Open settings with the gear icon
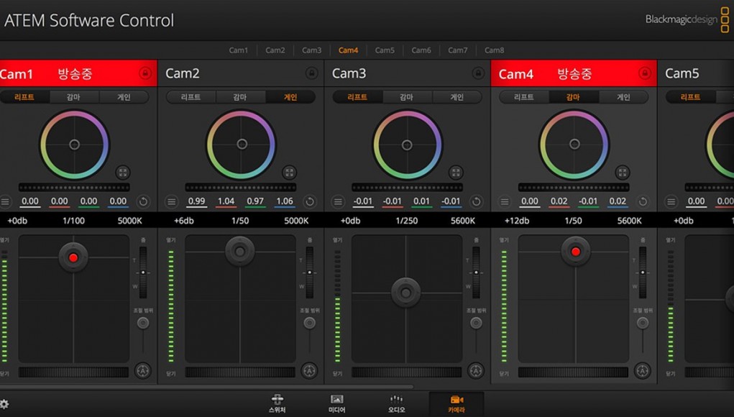 point(4,404)
